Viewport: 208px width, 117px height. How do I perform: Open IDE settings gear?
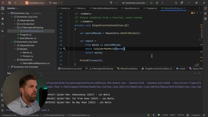182,3
